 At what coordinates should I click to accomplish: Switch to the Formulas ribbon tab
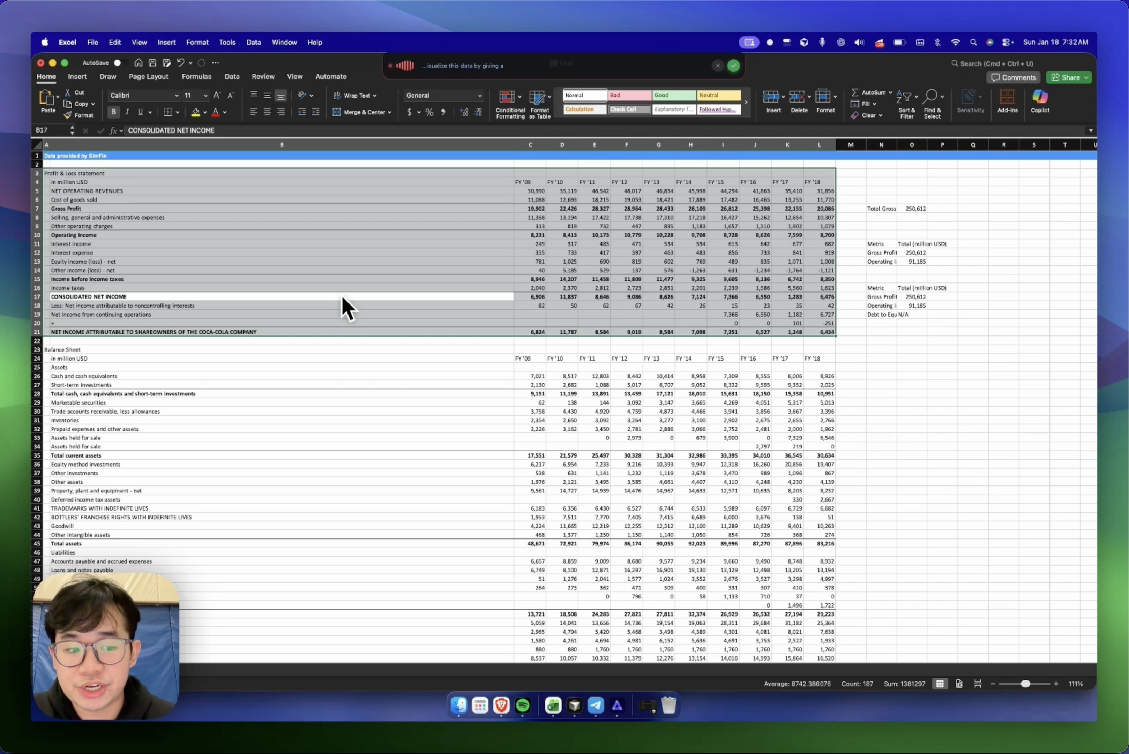(x=196, y=76)
